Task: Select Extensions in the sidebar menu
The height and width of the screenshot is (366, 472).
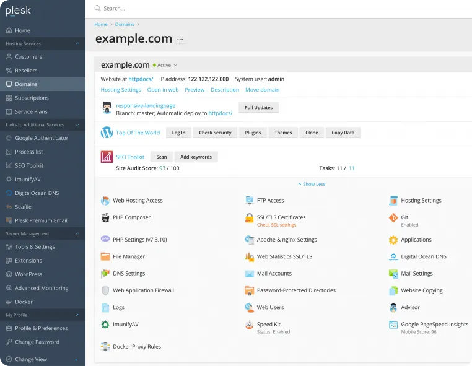Action: (x=28, y=261)
